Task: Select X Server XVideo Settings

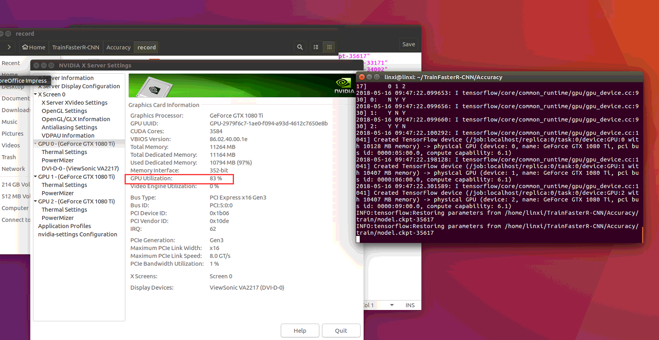Action: point(75,102)
